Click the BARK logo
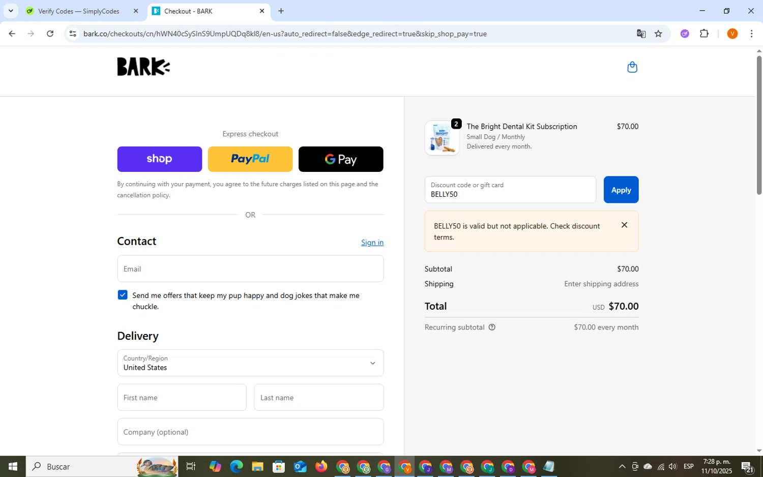The width and height of the screenshot is (763, 477). [143, 67]
